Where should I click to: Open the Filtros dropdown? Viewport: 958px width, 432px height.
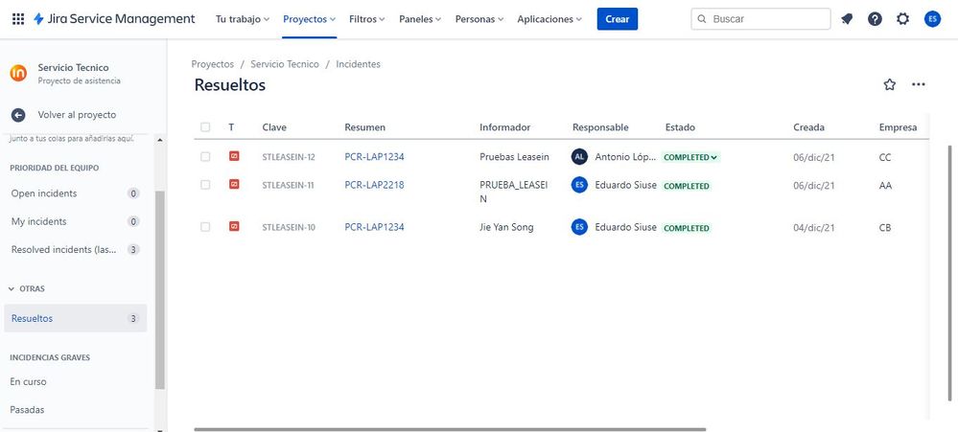pos(367,19)
